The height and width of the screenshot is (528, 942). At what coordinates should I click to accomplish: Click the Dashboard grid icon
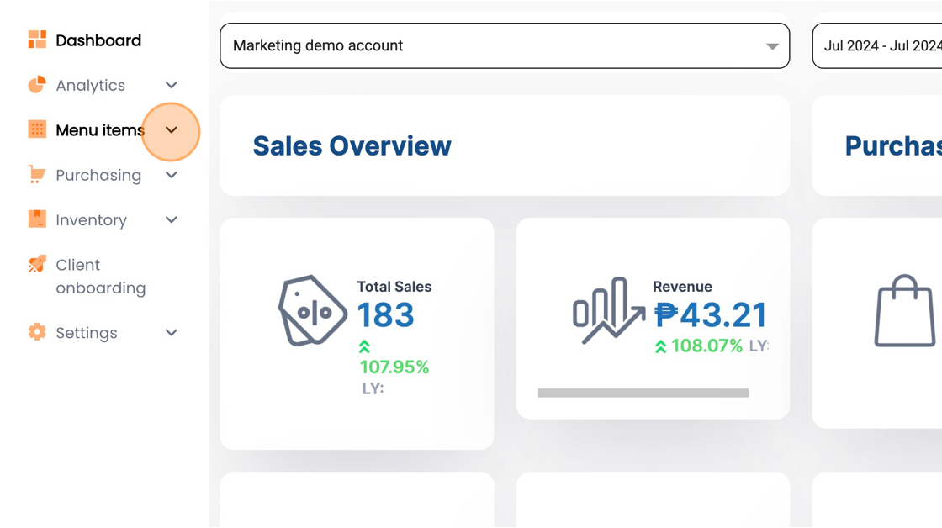pos(37,40)
